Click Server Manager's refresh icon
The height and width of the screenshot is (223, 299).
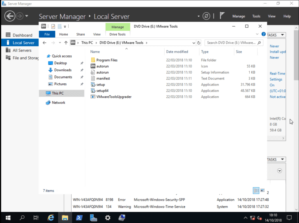tap(206, 16)
